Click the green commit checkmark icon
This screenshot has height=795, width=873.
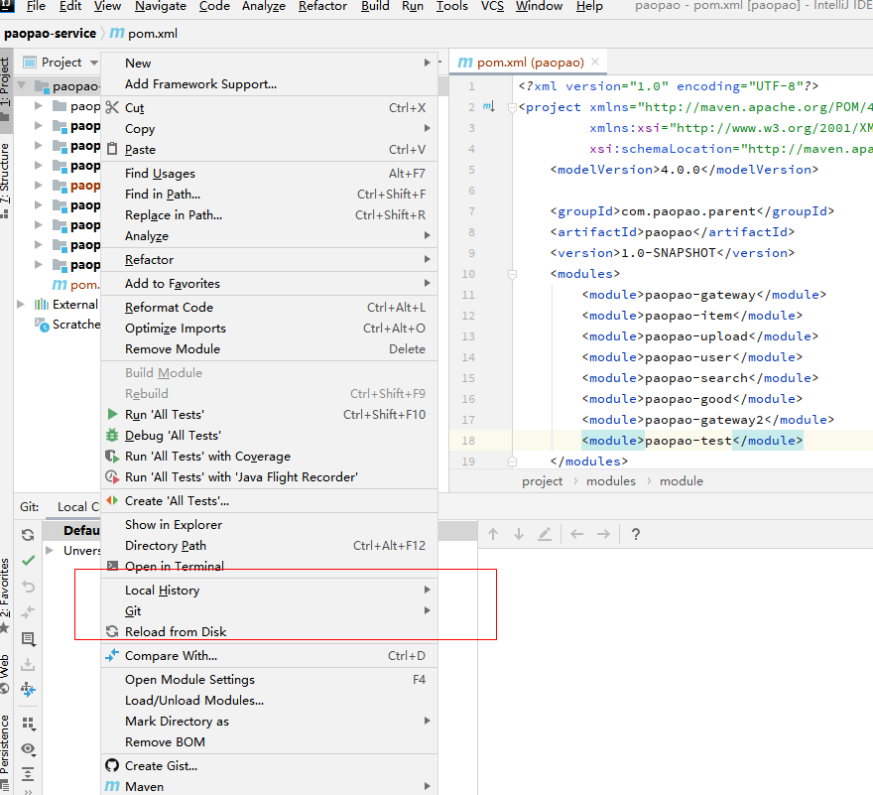[x=28, y=561]
